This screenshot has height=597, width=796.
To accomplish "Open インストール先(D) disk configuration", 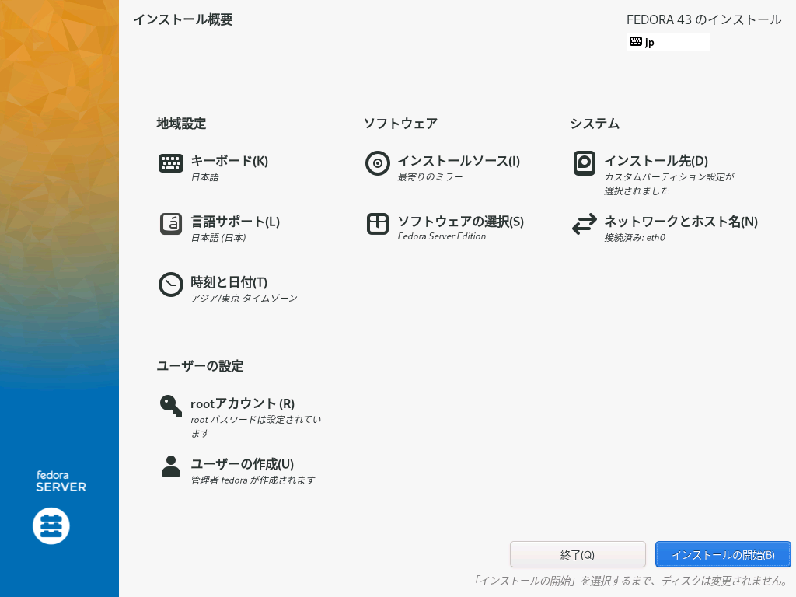I will [656, 161].
